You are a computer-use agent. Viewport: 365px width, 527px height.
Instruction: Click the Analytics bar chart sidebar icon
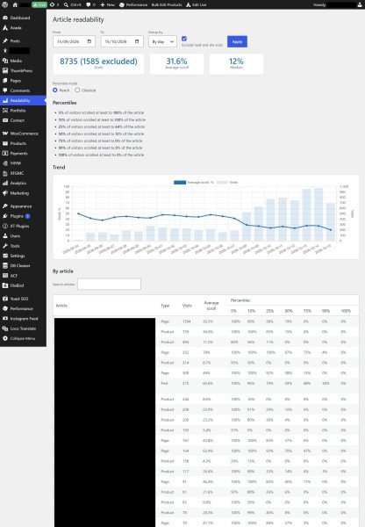point(5,184)
